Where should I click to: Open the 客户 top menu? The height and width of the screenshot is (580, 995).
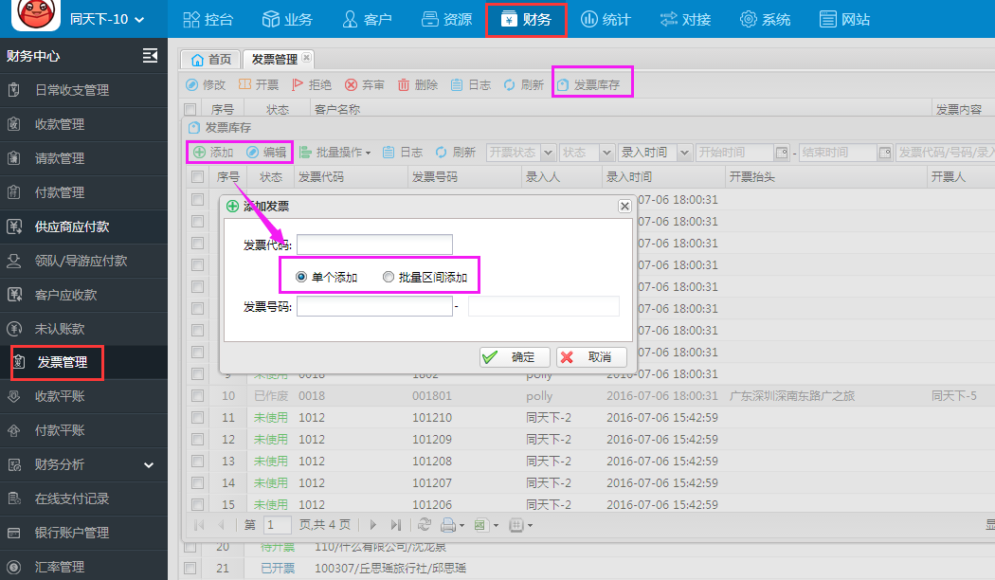[x=367, y=20]
